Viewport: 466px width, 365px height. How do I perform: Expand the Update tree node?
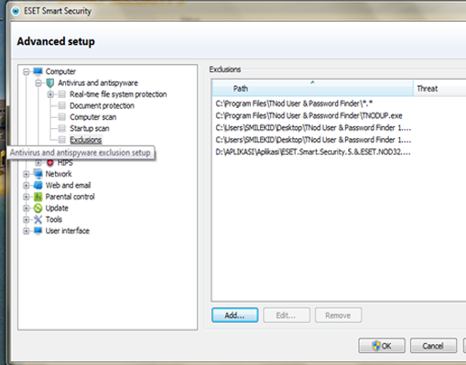27,209
